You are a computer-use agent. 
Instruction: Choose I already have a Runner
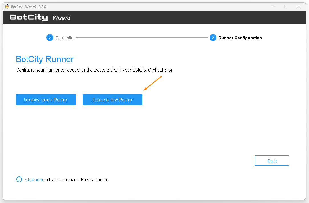pyautogui.click(x=46, y=100)
